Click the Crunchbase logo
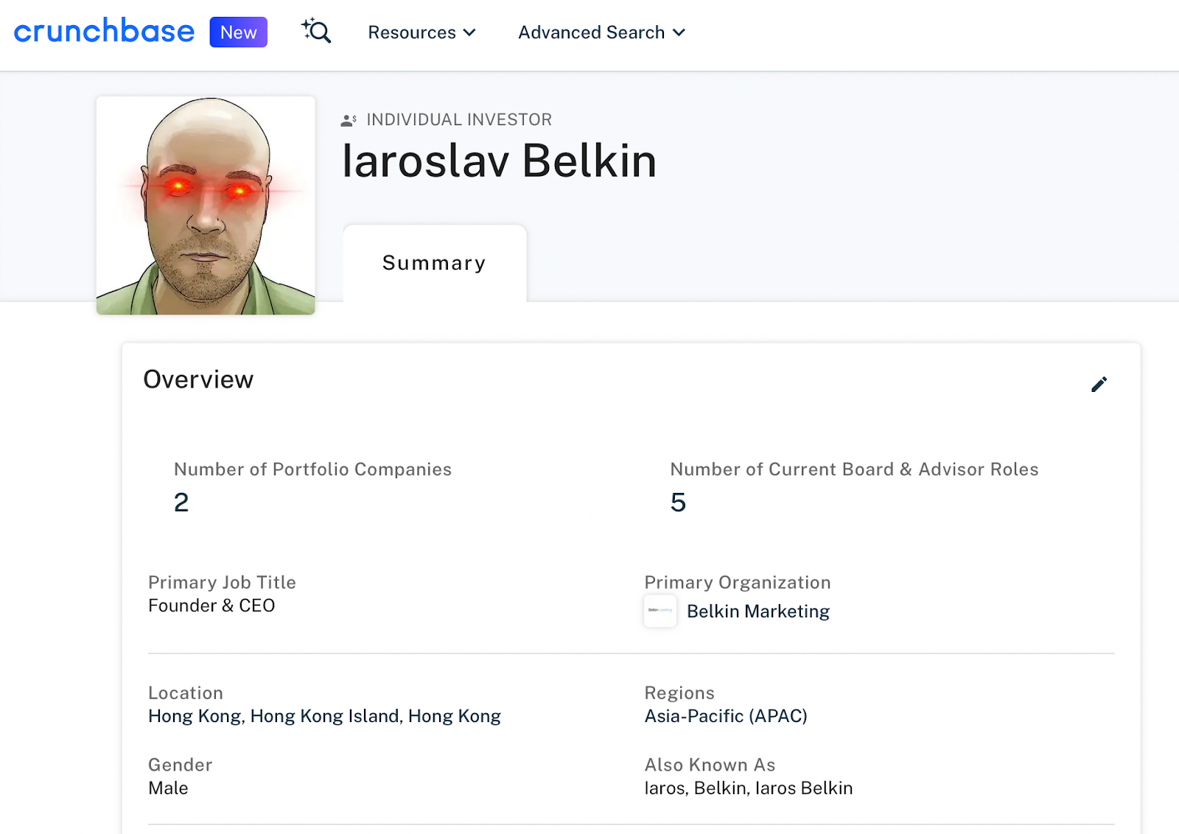Image resolution: width=1179 pixels, height=834 pixels. (103, 30)
